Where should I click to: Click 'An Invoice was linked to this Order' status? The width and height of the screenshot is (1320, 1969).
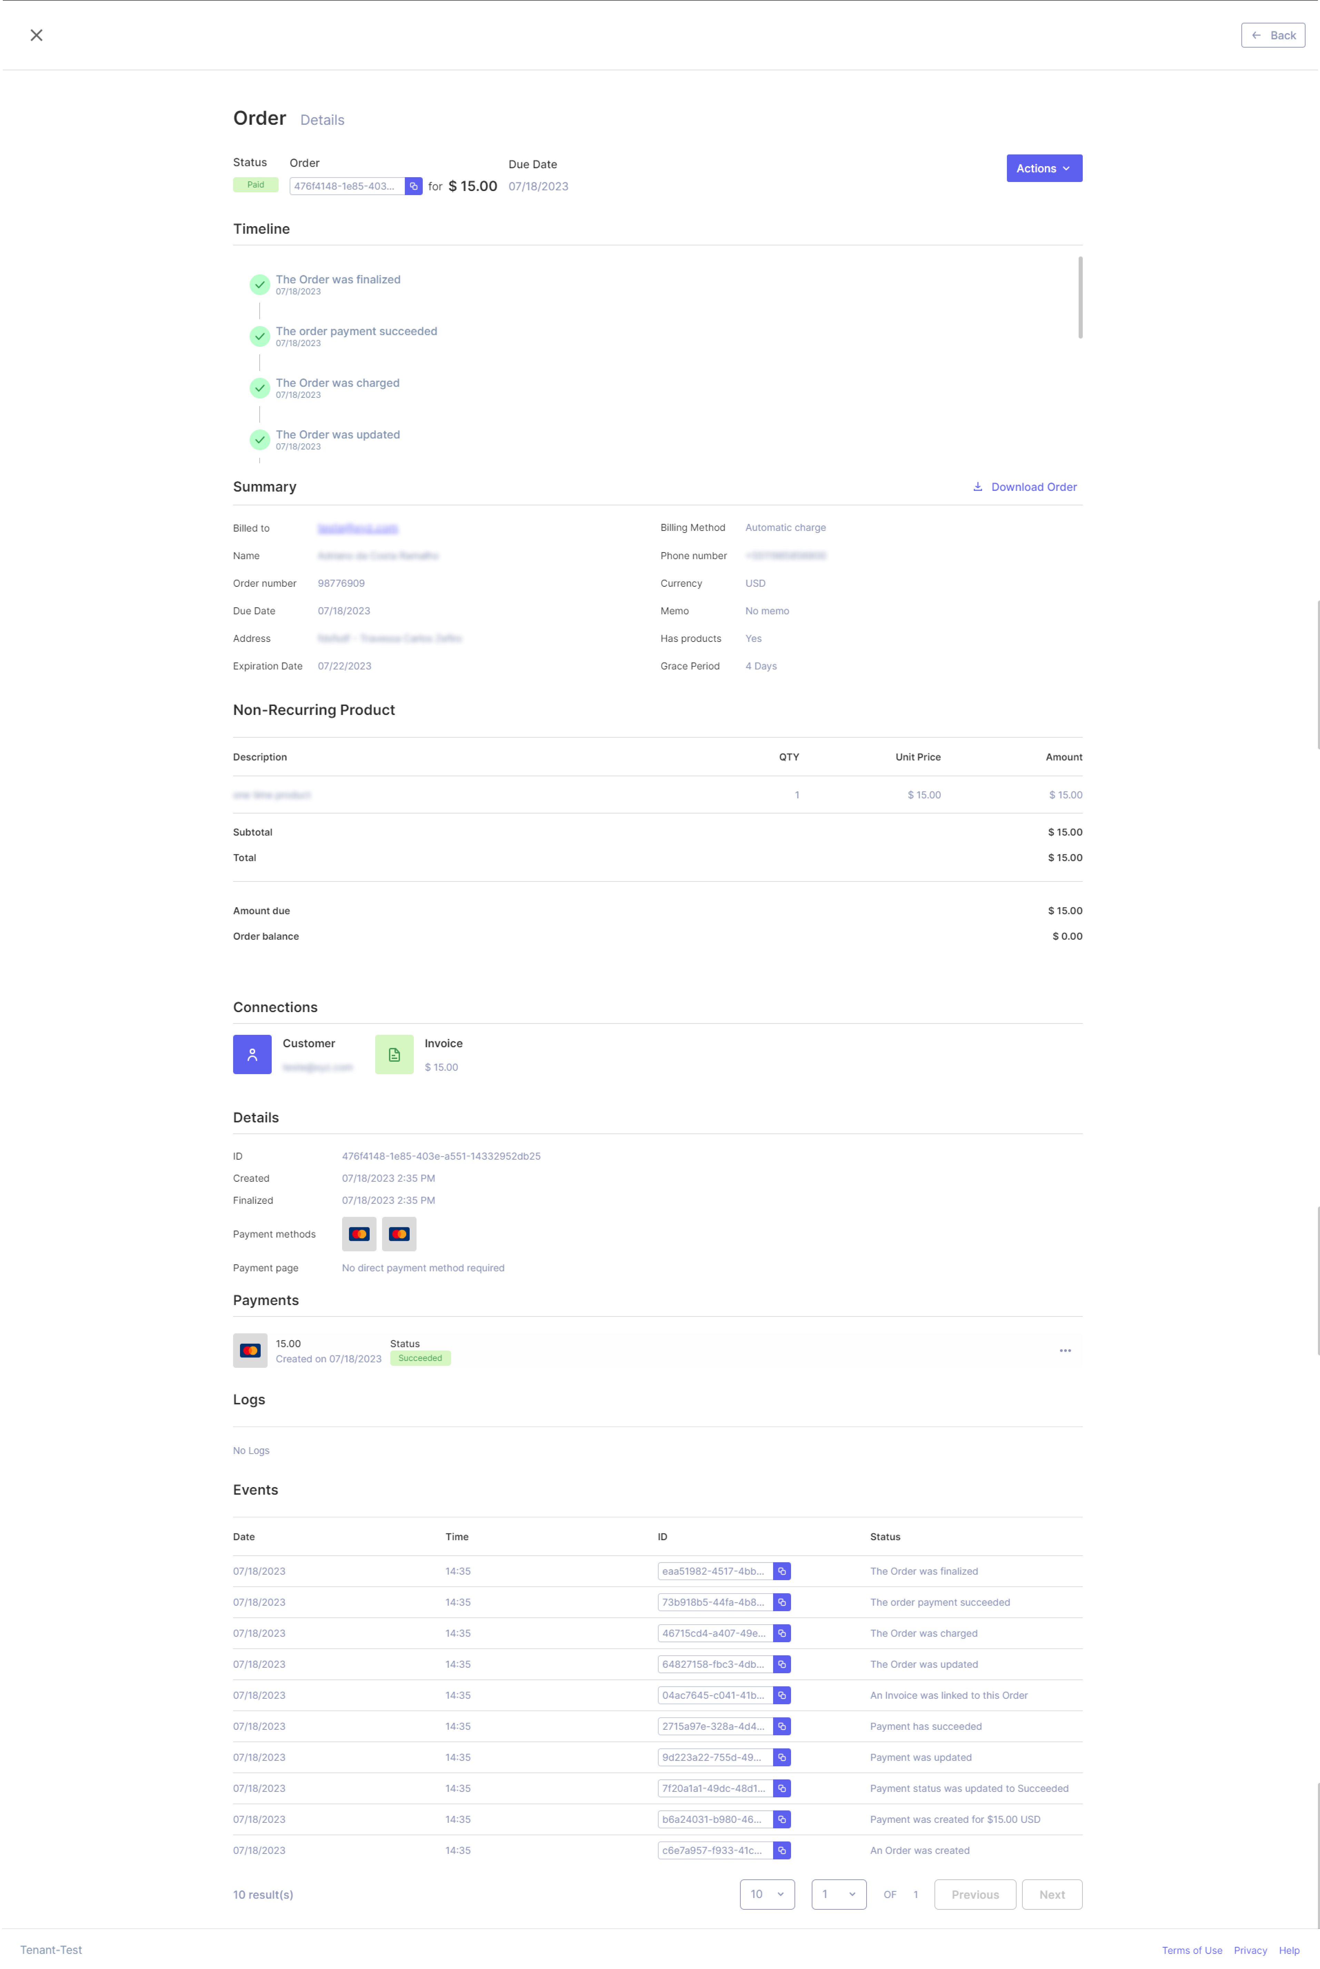click(949, 1696)
